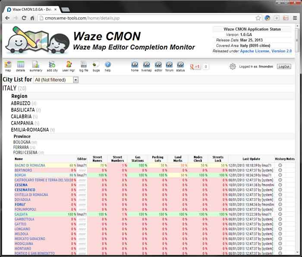The height and width of the screenshot is (257, 302).
Task: Click the Gas Stations column header
Action: 138,159
